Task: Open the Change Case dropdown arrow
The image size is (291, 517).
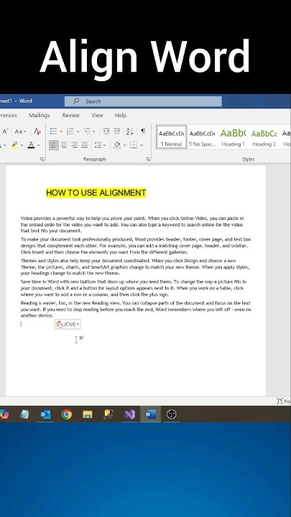Action: pyautogui.click(x=25, y=131)
